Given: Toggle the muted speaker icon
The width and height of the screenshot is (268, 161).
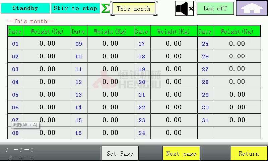Looking at the screenshot, I should (184, 8).
